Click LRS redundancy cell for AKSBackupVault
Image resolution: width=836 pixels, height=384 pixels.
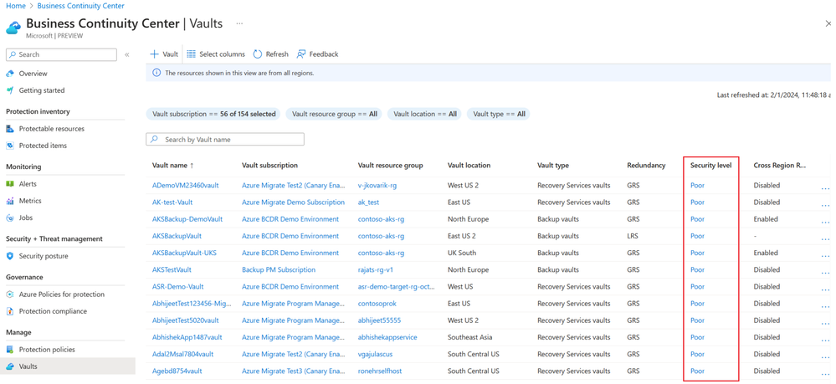pos(633,236)
